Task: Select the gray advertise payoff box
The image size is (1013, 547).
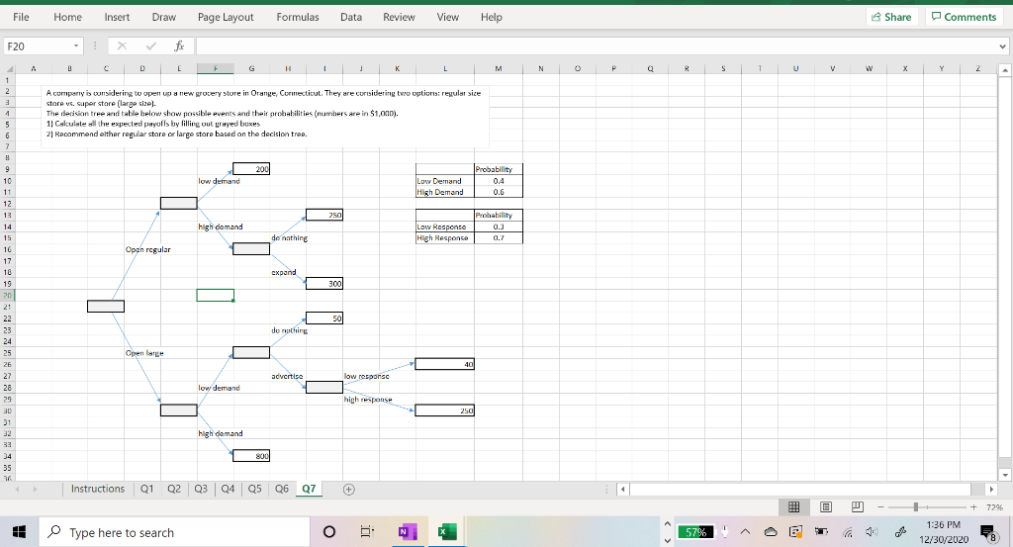Action: pos(324,387)
